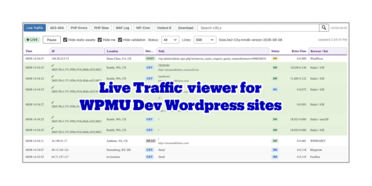The width and height of the screenshot is (372, 186).
Task: Click the WPMUDEV bot entry
Action: coord(318,141)
